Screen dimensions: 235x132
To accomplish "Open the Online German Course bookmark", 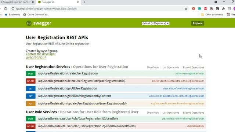I will tap(36, 15).
